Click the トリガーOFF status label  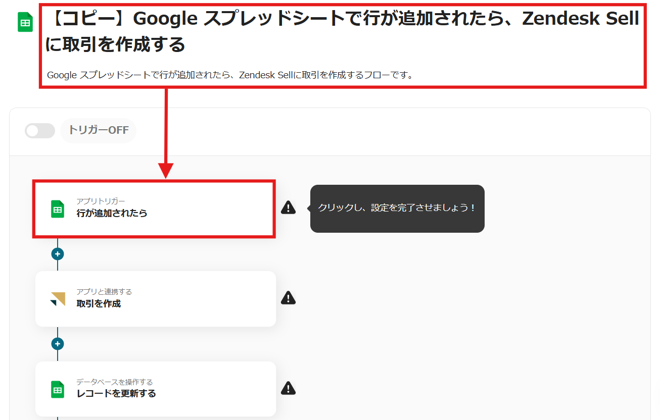(x=99, y=130)
